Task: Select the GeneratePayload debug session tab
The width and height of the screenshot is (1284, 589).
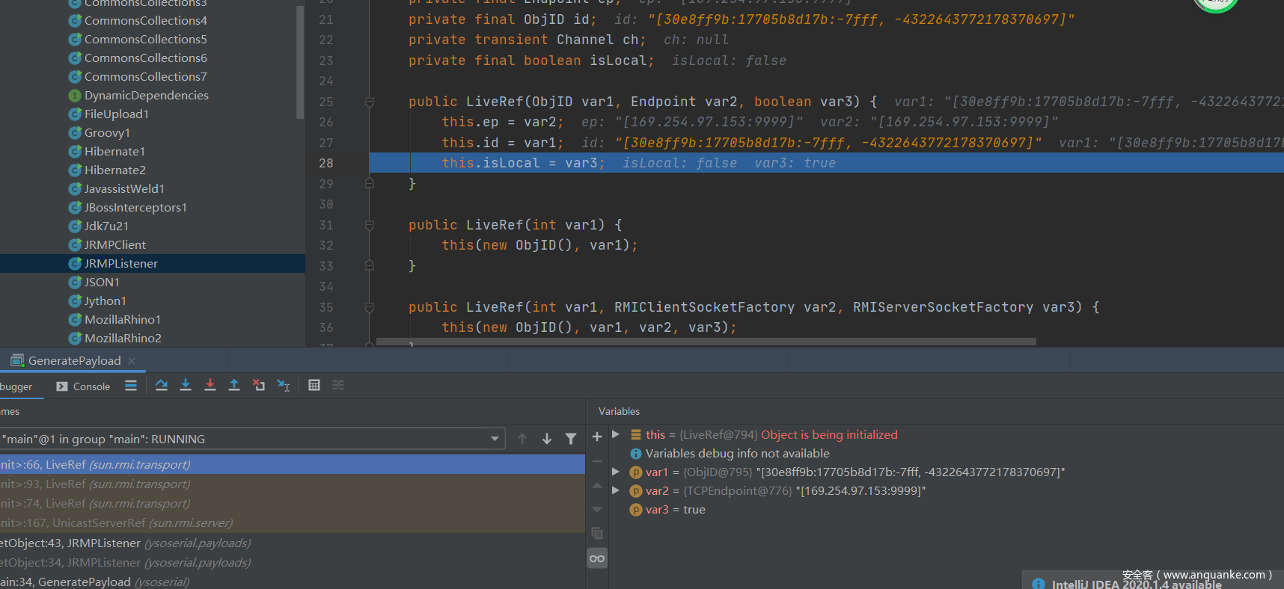Action: [74, 360]
